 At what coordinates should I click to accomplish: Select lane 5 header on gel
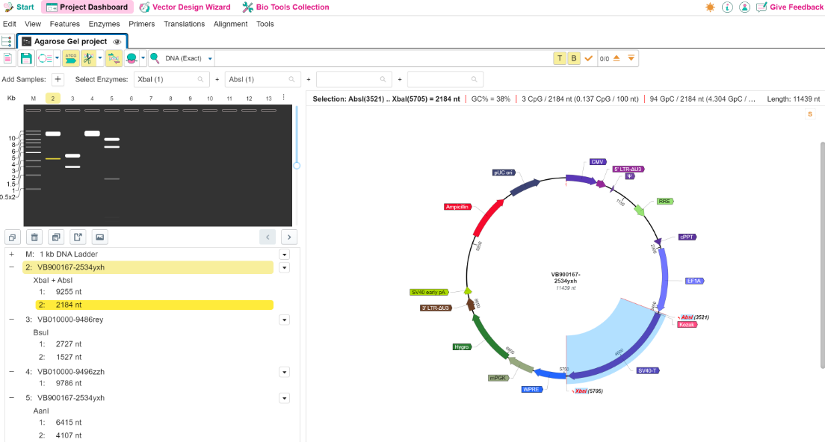pyautogui.click(x=111, y=99)
